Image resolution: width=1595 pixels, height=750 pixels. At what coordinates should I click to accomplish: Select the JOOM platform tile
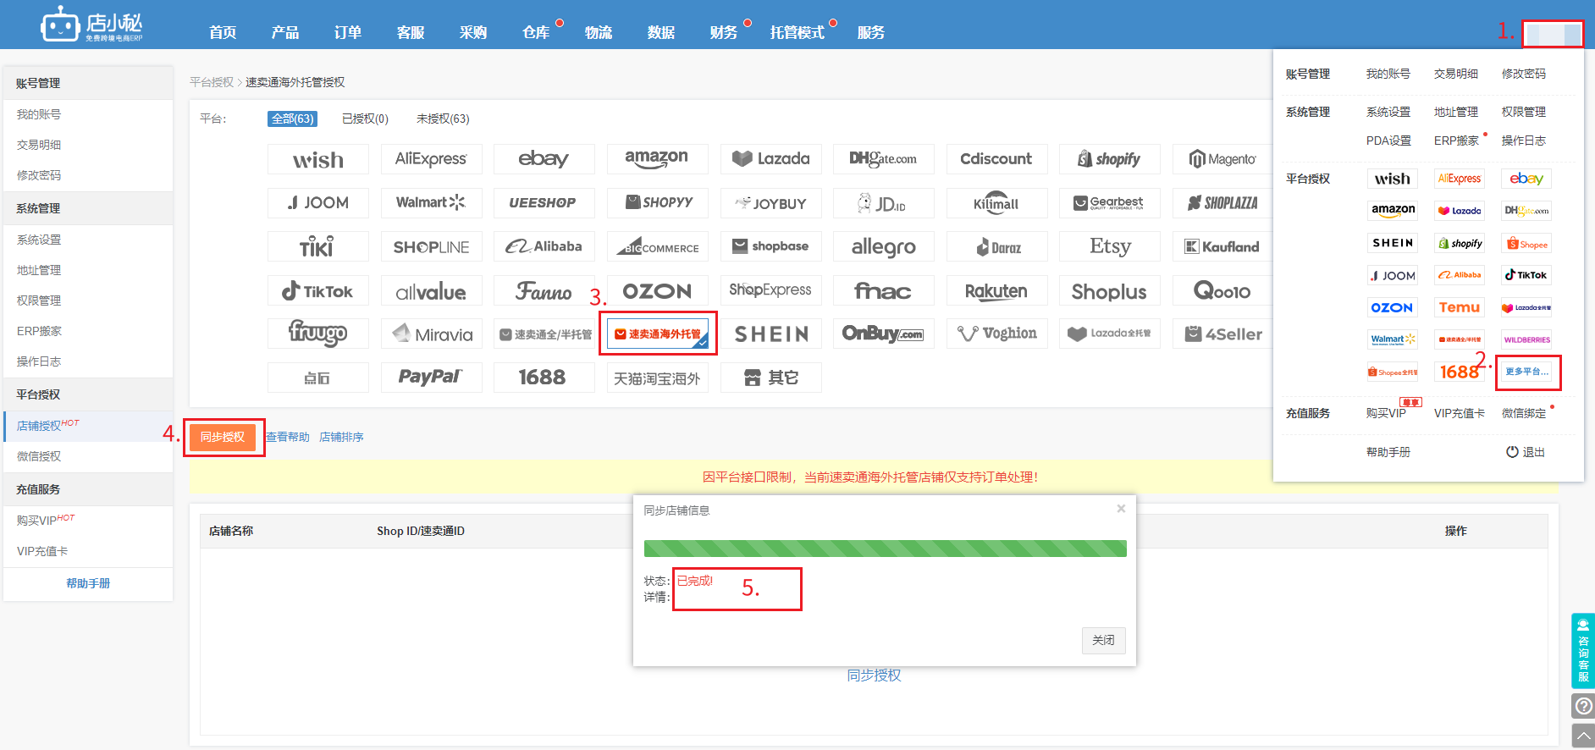click(x=318, y=203)
